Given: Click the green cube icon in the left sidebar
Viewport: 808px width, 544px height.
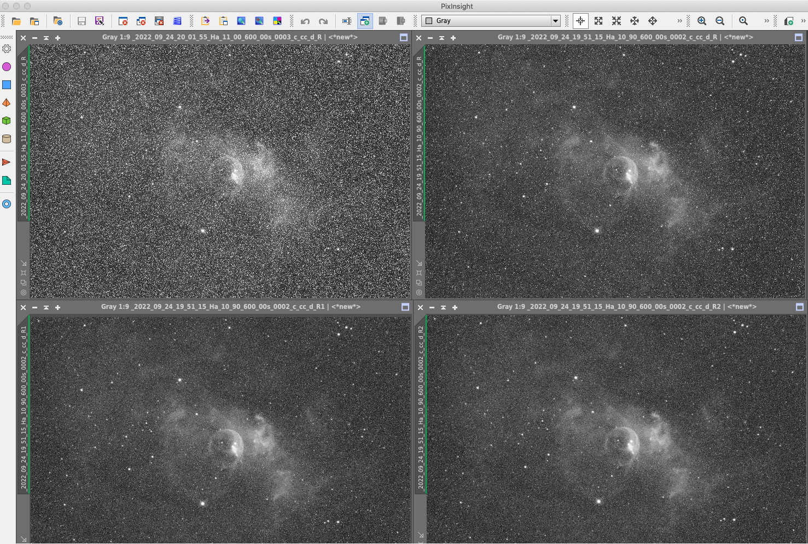Looking at the screenshot, I should pos(7,120).
